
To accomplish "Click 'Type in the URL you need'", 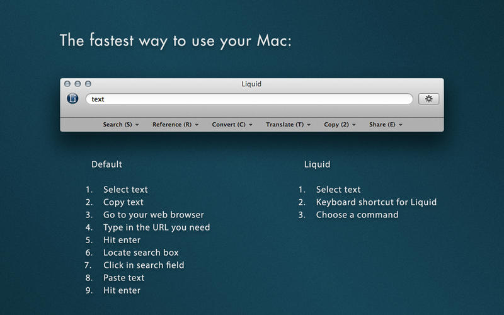I will pos(156,227).
